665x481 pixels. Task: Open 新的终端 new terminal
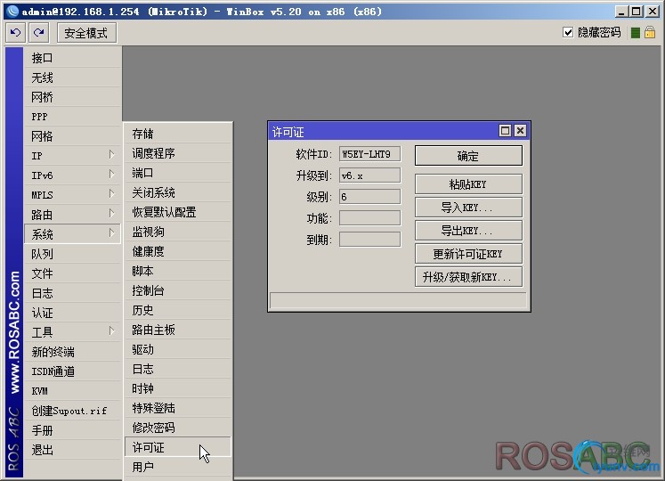pyautogui.click(x=72, y=352)
